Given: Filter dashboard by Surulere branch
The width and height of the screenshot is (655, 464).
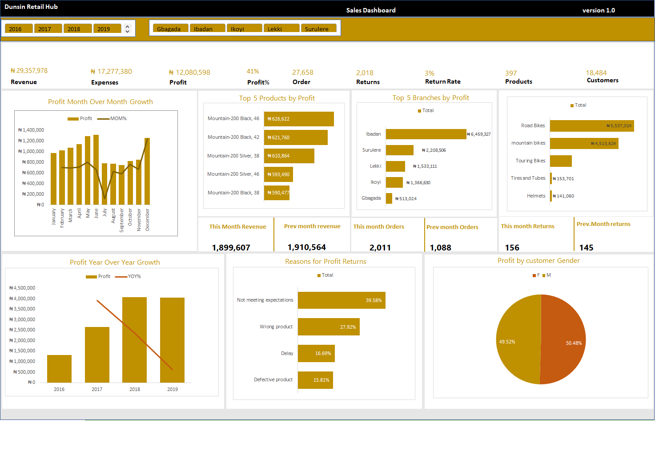Looking at the screenshot, I should pos(318,29).
